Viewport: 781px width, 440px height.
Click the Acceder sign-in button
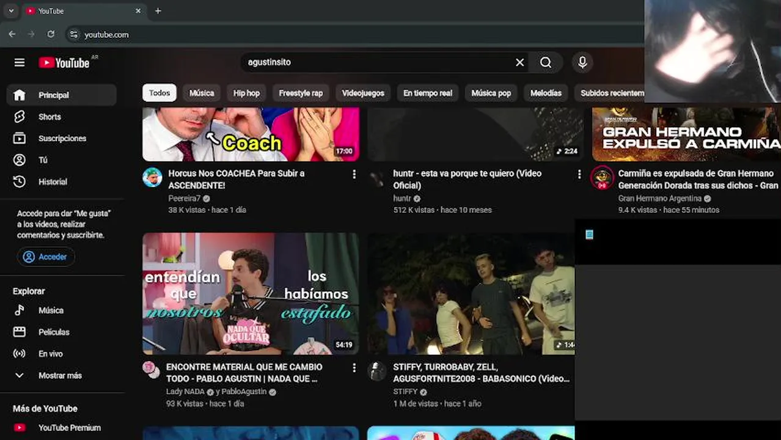(46, 257)
